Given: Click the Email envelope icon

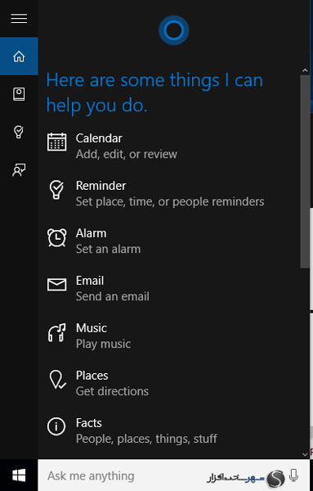Looking at the screenshot, I should tap(56, 285).
